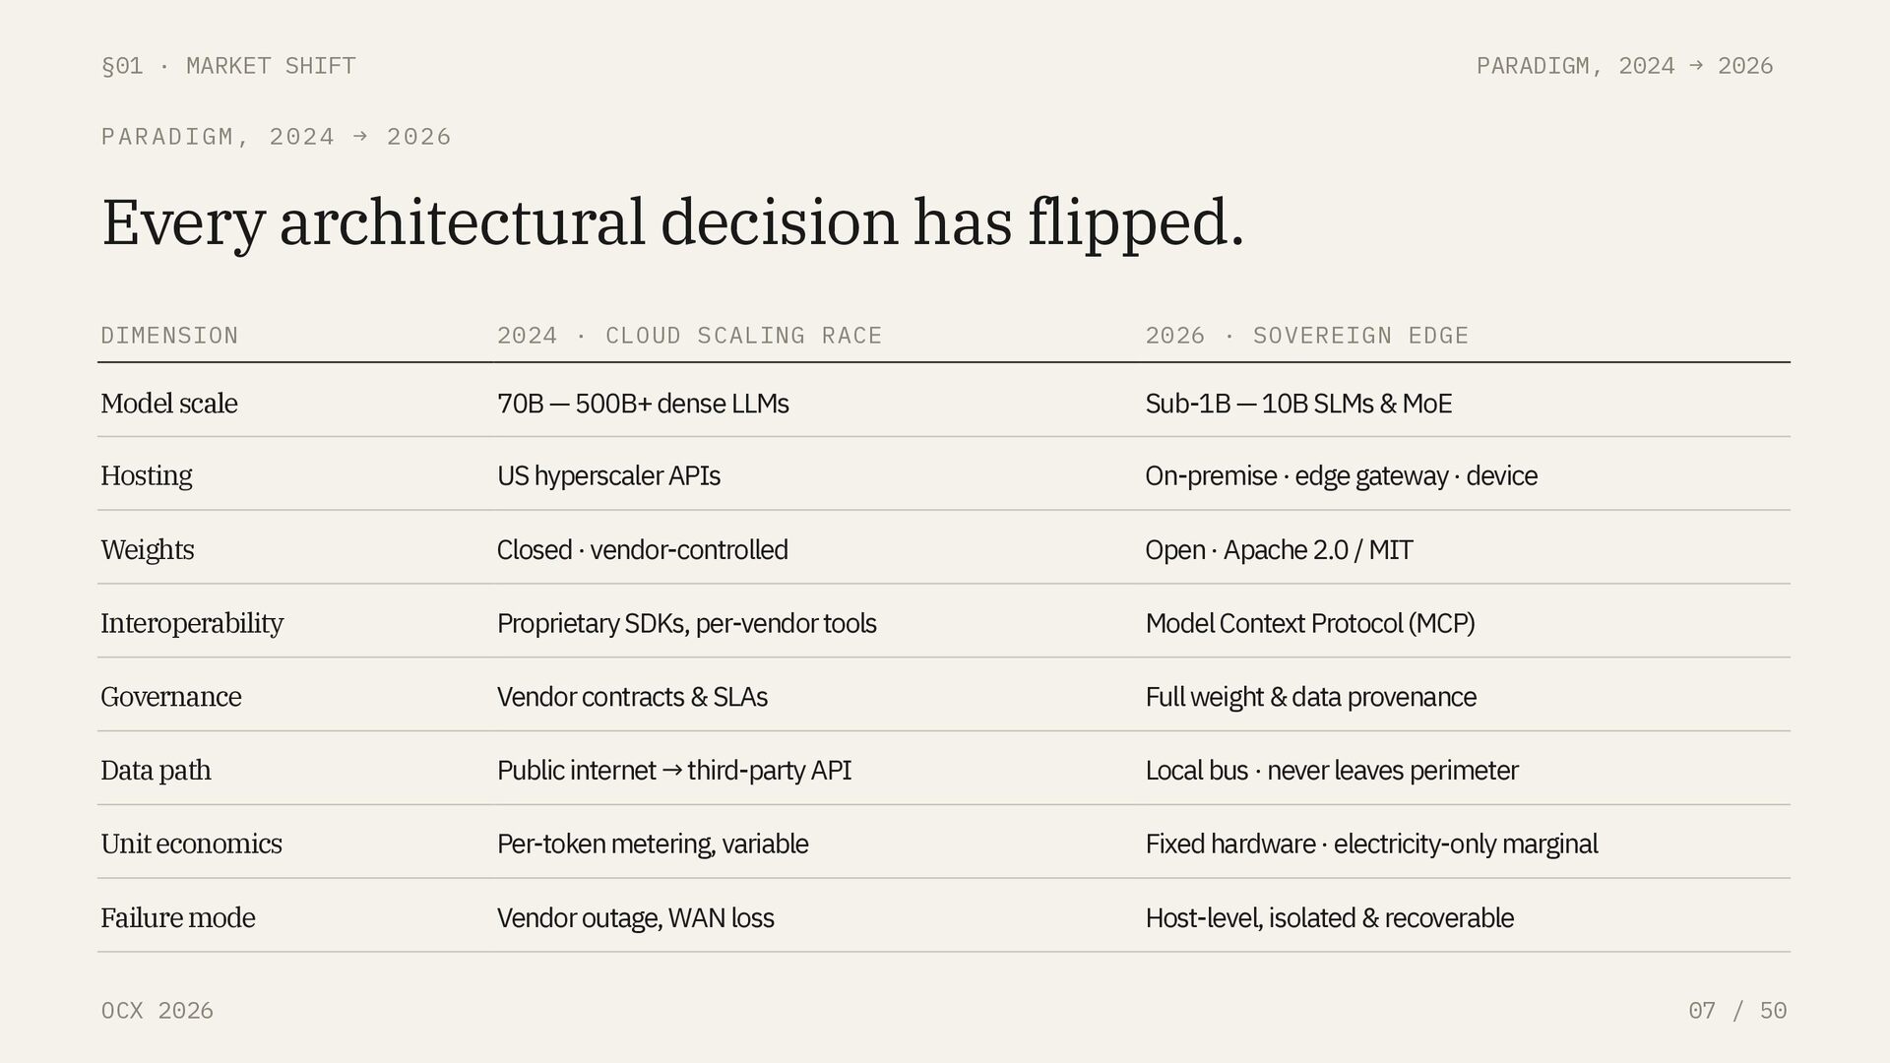
Task: Click the 'Per-token metering, variable' cell
Action: pos(653,844)
